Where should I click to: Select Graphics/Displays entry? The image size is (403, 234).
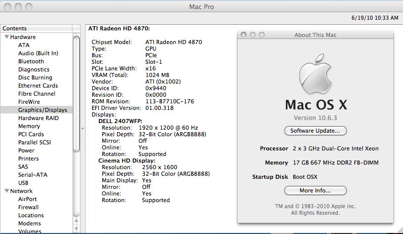click(43, 110)
